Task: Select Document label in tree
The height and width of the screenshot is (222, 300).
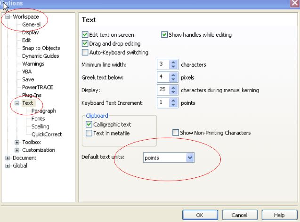Action: (x=24, y=158)
